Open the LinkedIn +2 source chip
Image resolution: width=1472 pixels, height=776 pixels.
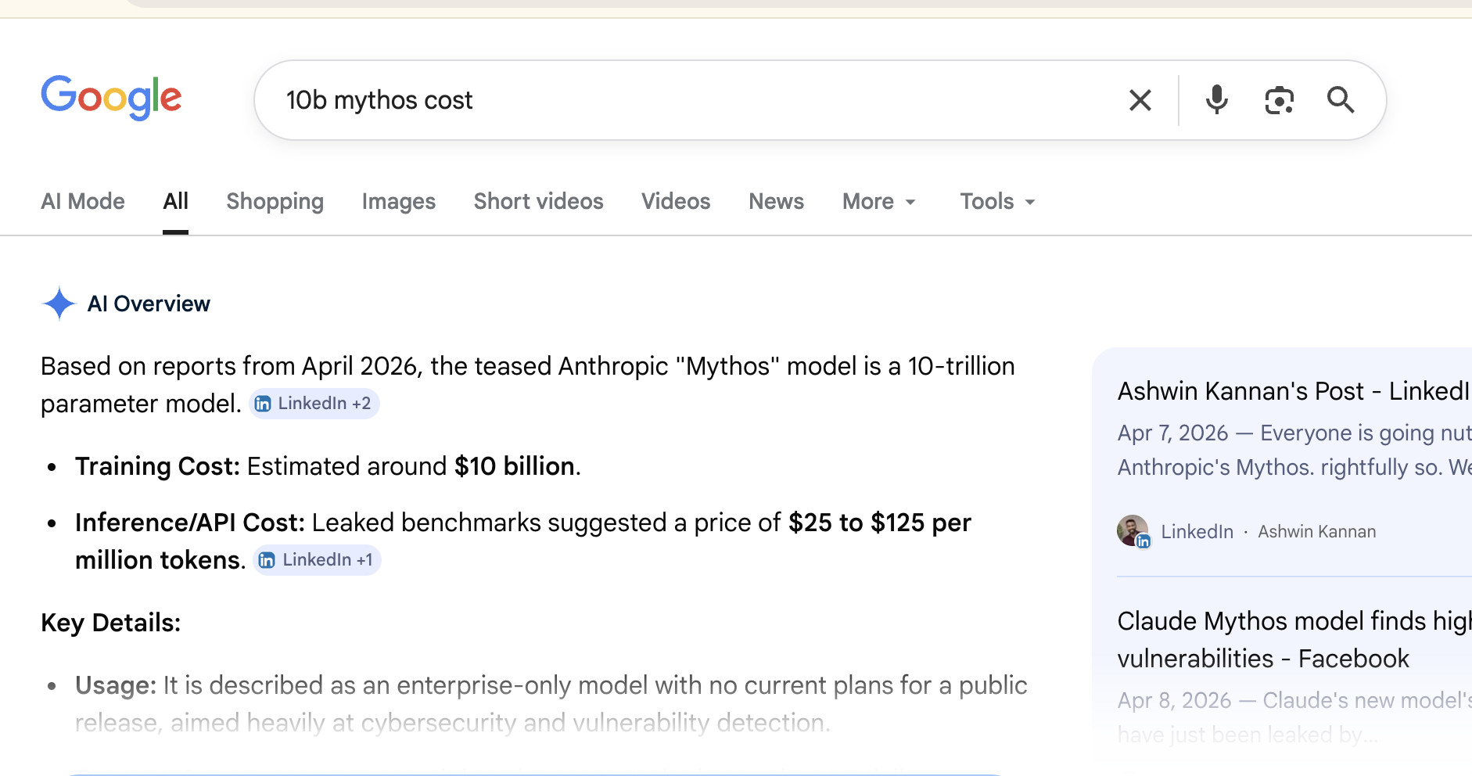(315, 404)
